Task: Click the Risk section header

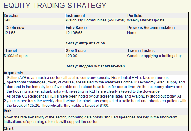Action: 8,110
